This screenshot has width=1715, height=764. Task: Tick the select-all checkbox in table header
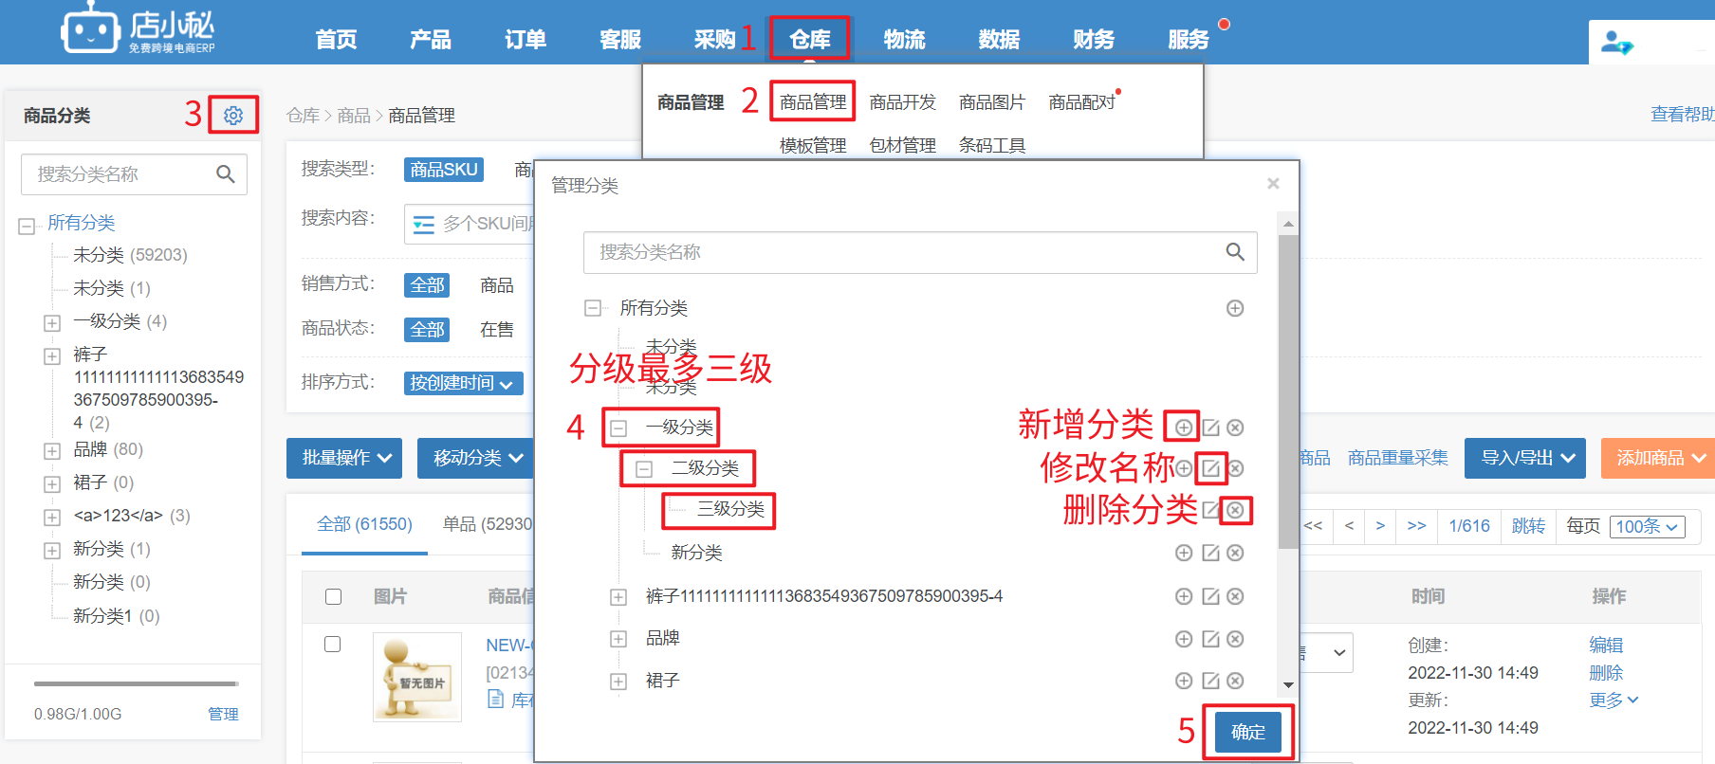(x=333, y=596)
